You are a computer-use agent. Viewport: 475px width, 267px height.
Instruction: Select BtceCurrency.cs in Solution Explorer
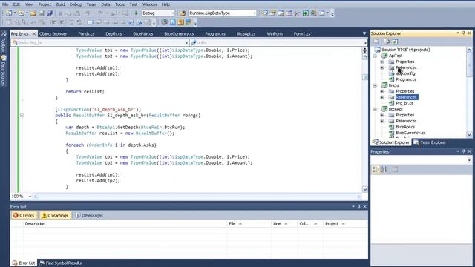[410, 133]
